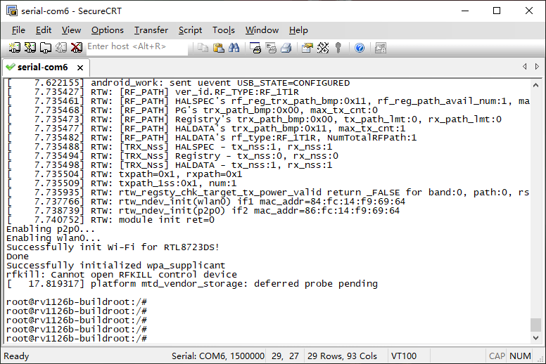Click the 'deferred probe pending' log line
The image size is (546, 364).
tap(192, 284)
